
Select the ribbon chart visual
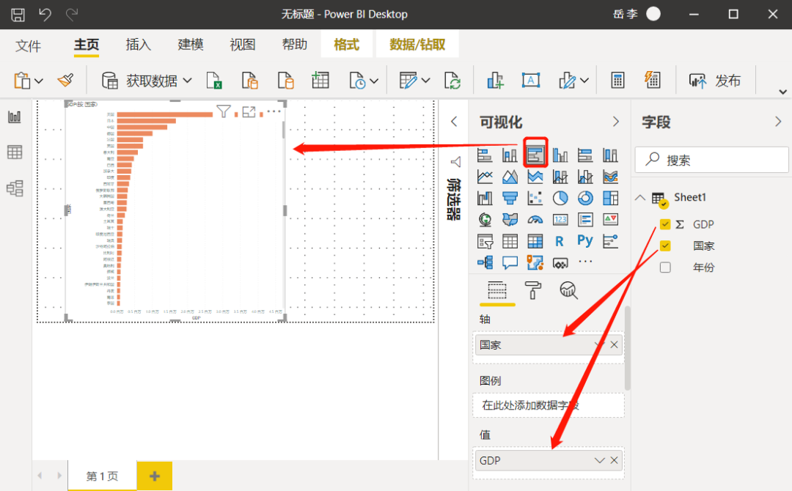tap(610, 177)
